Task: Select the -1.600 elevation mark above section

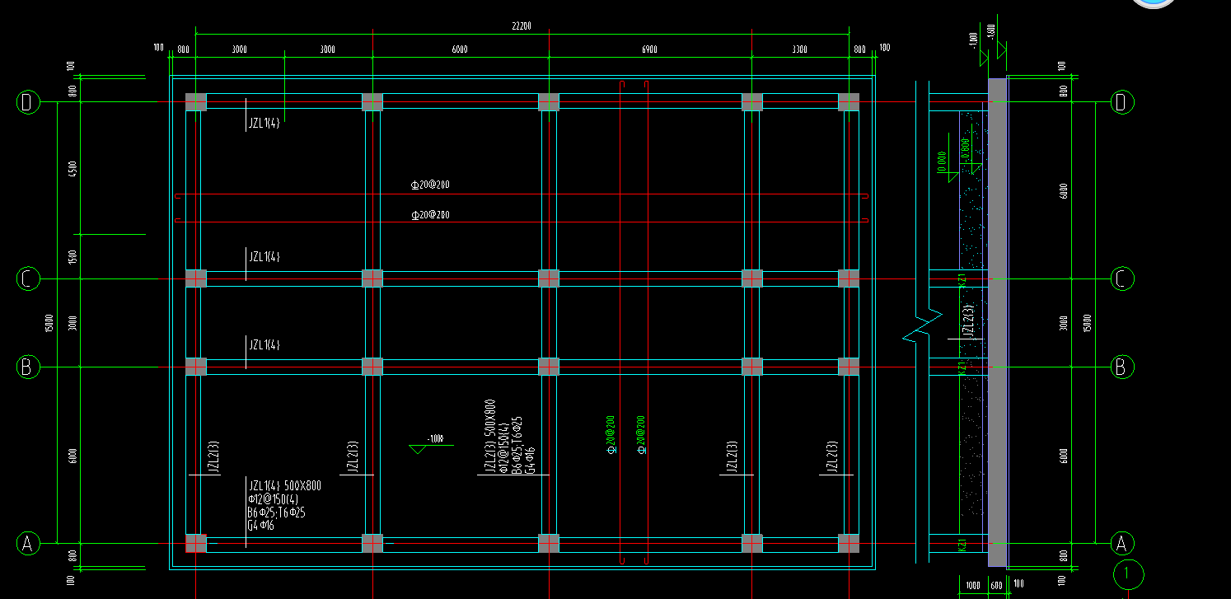Action: click(x=991, y=32)
